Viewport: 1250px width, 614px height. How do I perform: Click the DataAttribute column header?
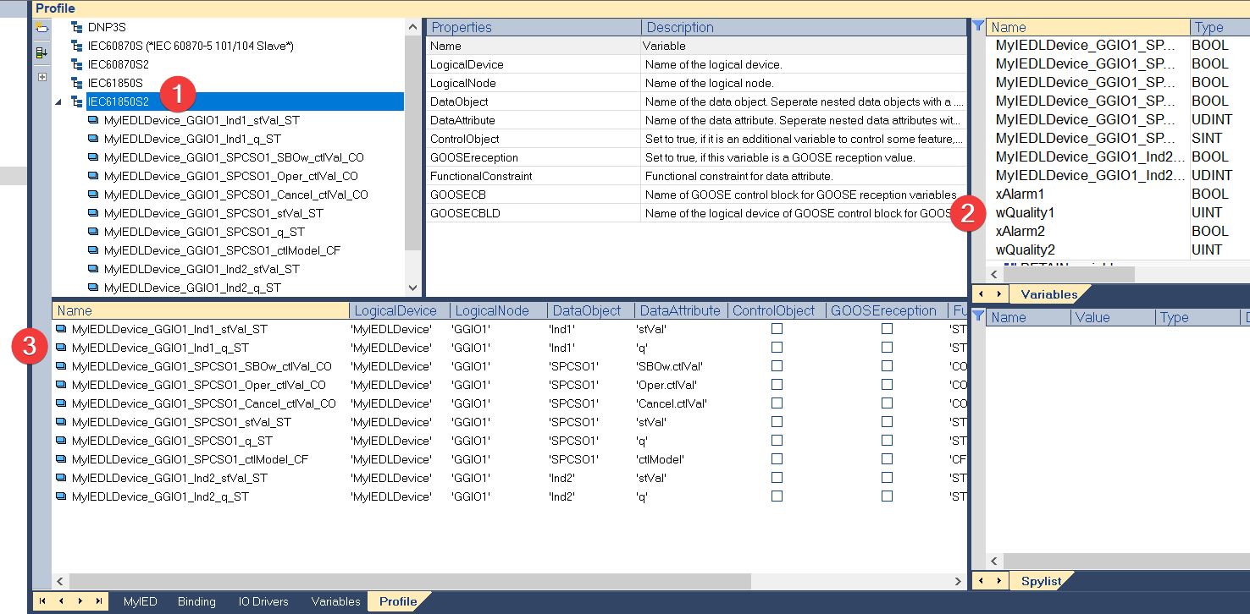point(679,310)
